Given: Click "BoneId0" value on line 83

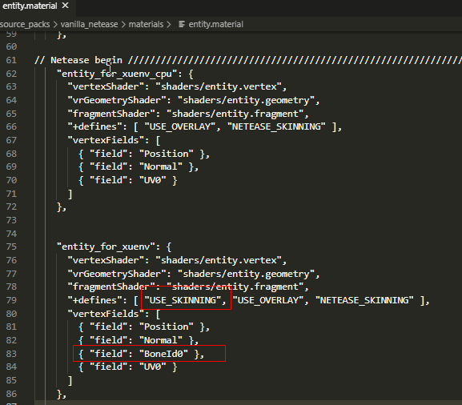Looking at the screenshot, I should (163, 354).
